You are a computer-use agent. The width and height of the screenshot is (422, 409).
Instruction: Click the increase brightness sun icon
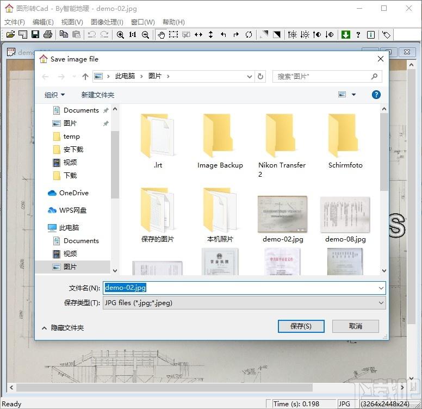click(292, 34)
